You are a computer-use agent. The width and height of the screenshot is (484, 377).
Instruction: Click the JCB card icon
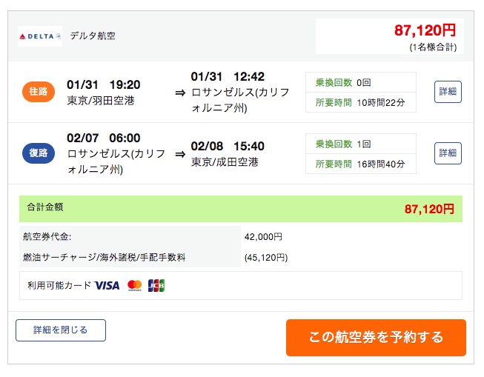coord(156,285)
